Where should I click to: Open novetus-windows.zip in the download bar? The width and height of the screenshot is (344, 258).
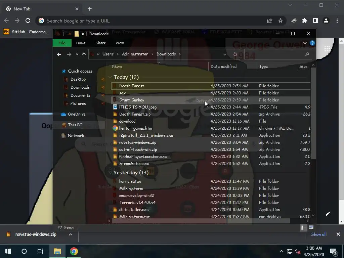36,234
